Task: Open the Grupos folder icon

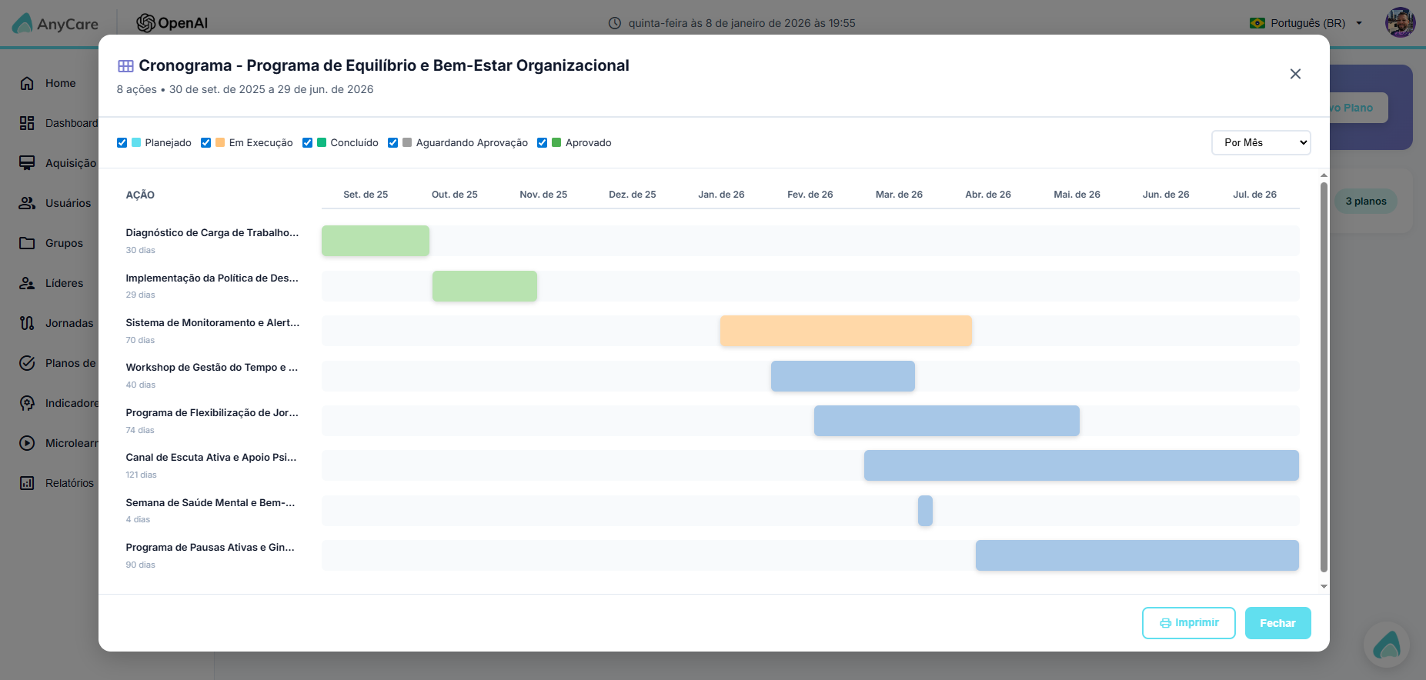Action: click(27, 243)
